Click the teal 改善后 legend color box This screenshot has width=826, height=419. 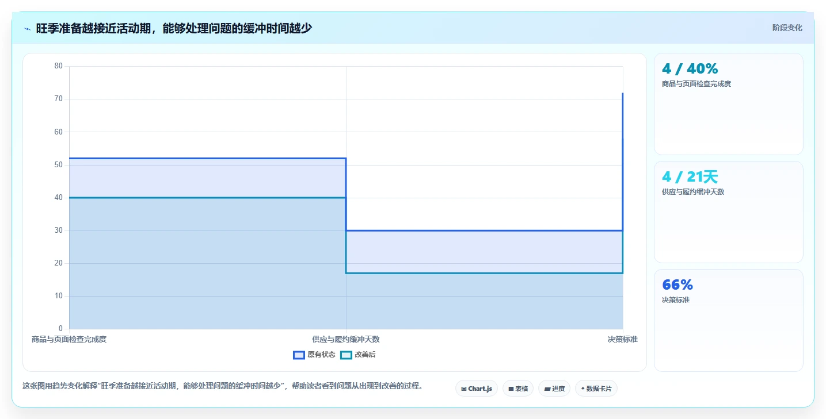[x=346, y=355]
